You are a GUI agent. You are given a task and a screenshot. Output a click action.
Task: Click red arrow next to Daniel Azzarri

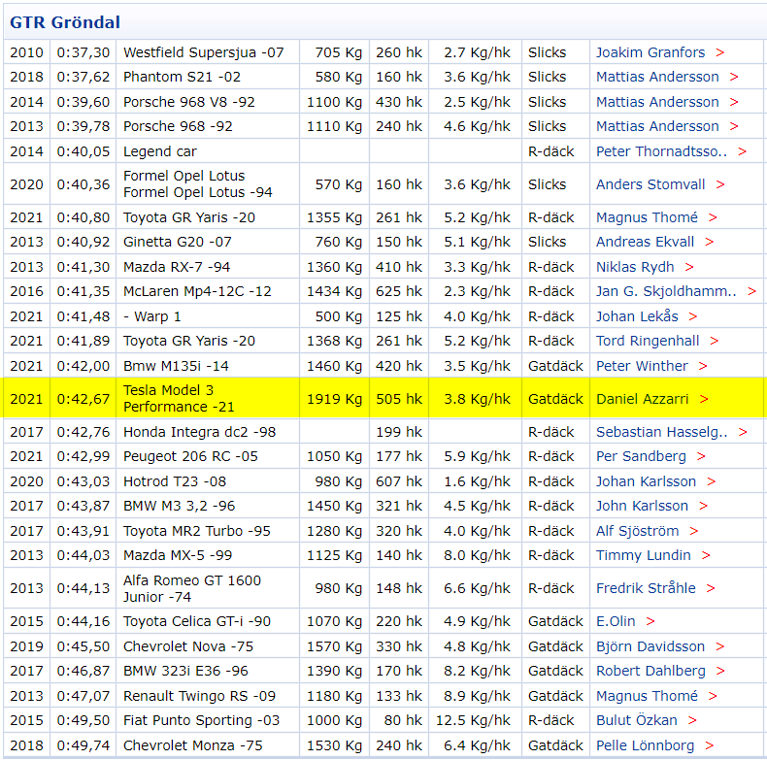704,399
